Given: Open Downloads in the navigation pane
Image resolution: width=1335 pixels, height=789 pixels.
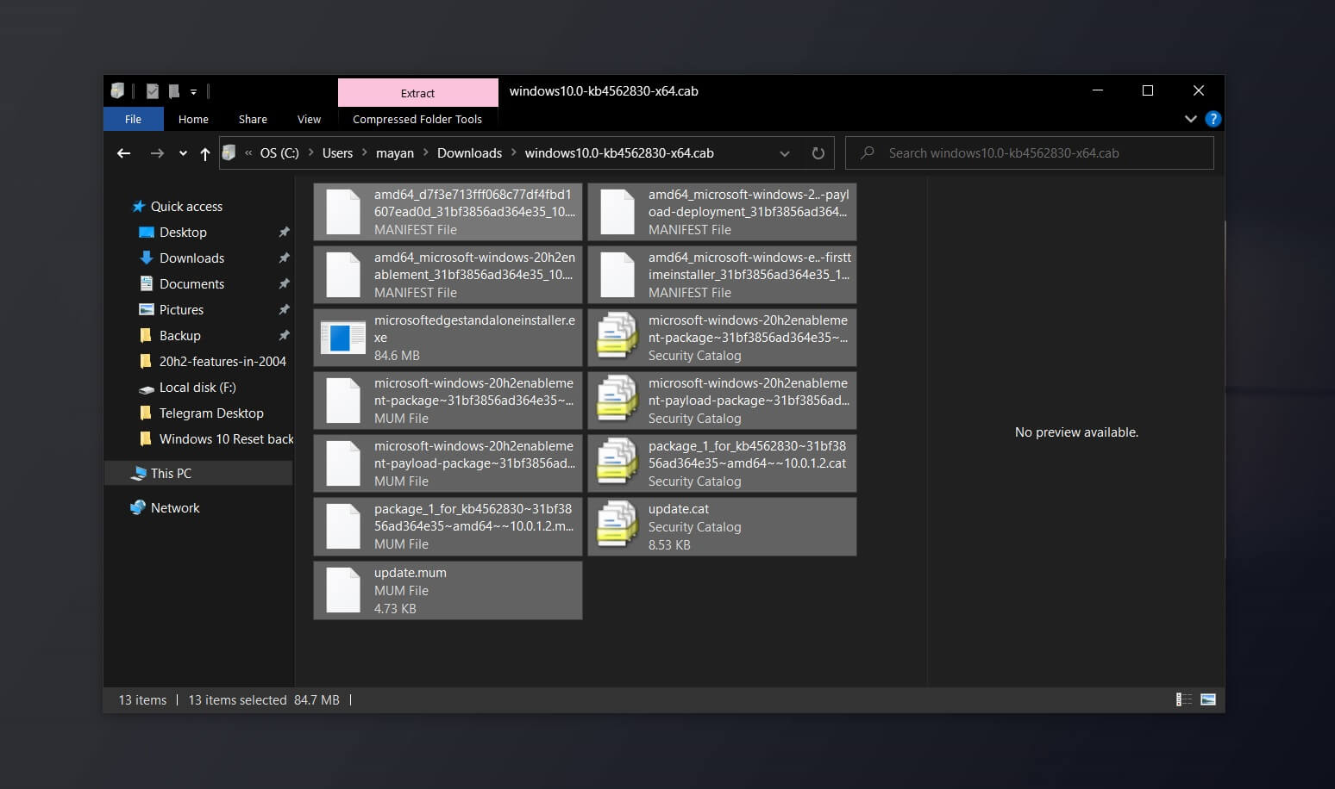Looking at the screenshot, I should [191, 258].
